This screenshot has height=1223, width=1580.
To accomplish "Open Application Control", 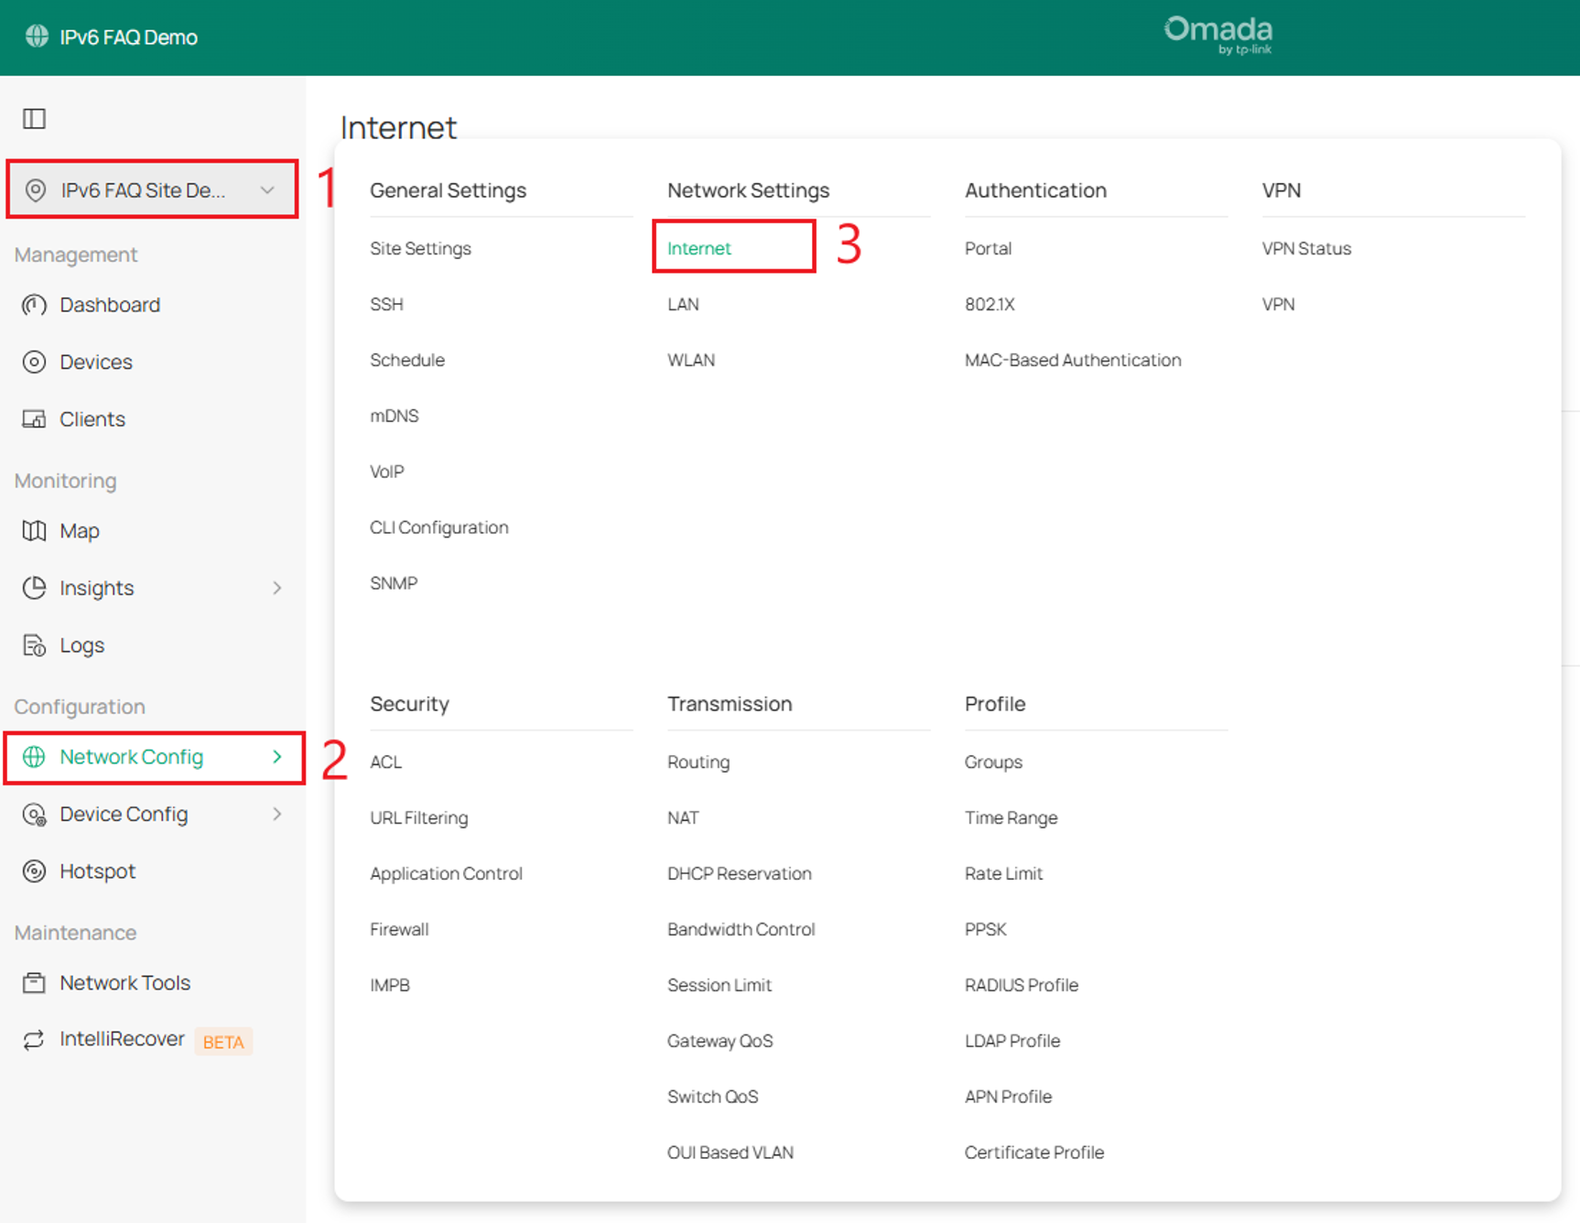I will coord(447,873).
